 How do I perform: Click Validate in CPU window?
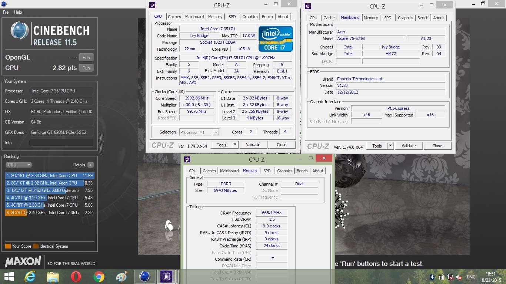253,145
